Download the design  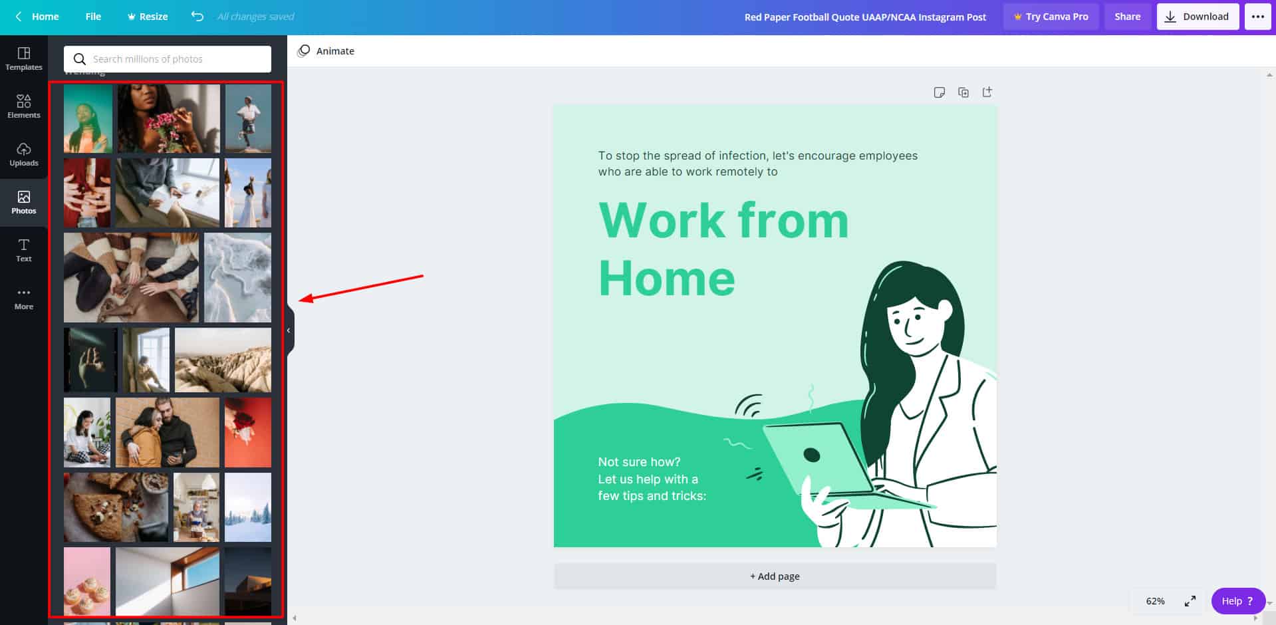pyautogui.click(x=1198, y=17)
